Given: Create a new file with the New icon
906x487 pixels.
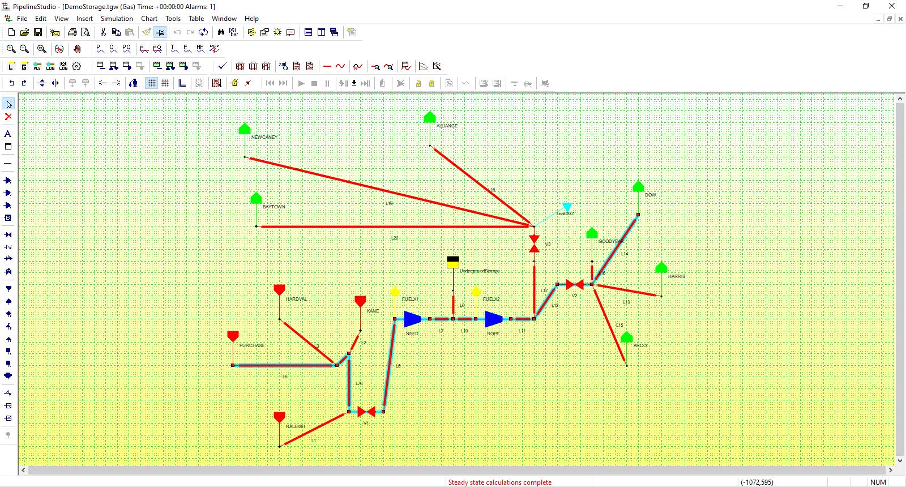Looking at the screenshot, I should pyautogui.click(x=11, y=32).
